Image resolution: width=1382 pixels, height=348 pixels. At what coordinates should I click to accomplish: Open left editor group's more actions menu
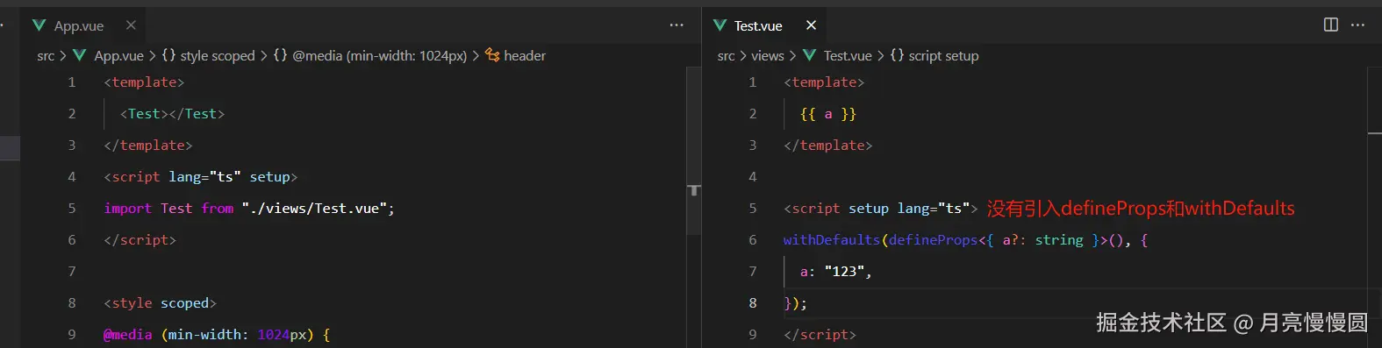(x=677, y=25)
